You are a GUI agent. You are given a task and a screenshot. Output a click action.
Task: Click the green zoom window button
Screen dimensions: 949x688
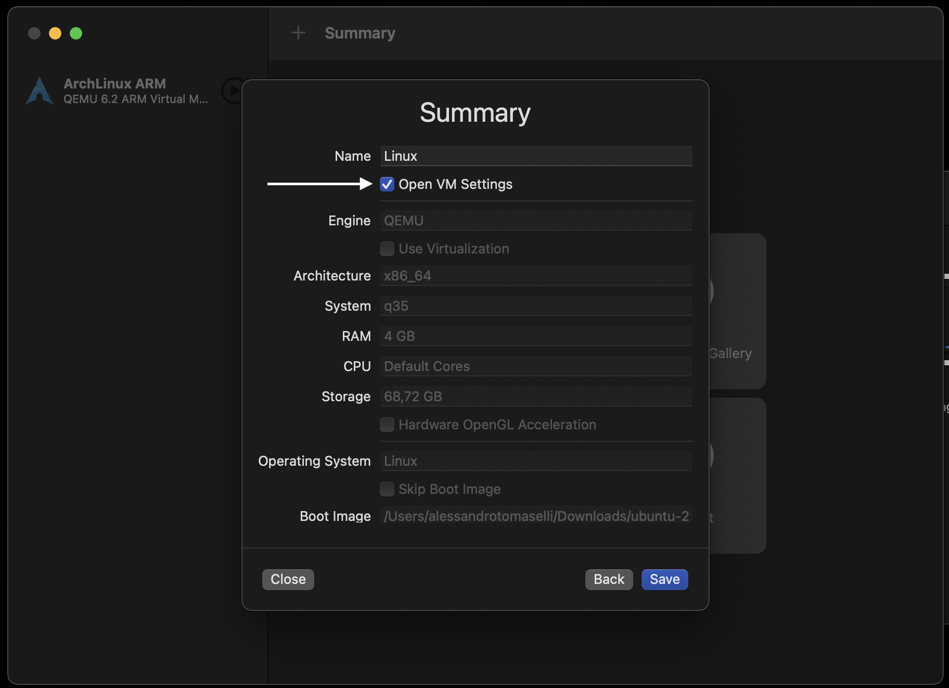[x=76, y=33]
